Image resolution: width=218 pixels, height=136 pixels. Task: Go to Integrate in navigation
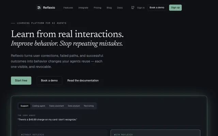pos(83,8)
